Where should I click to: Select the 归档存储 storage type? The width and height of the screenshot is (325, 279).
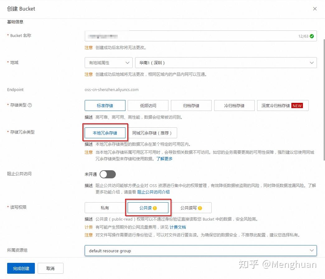pyautogui.click(x=191, y=105)
